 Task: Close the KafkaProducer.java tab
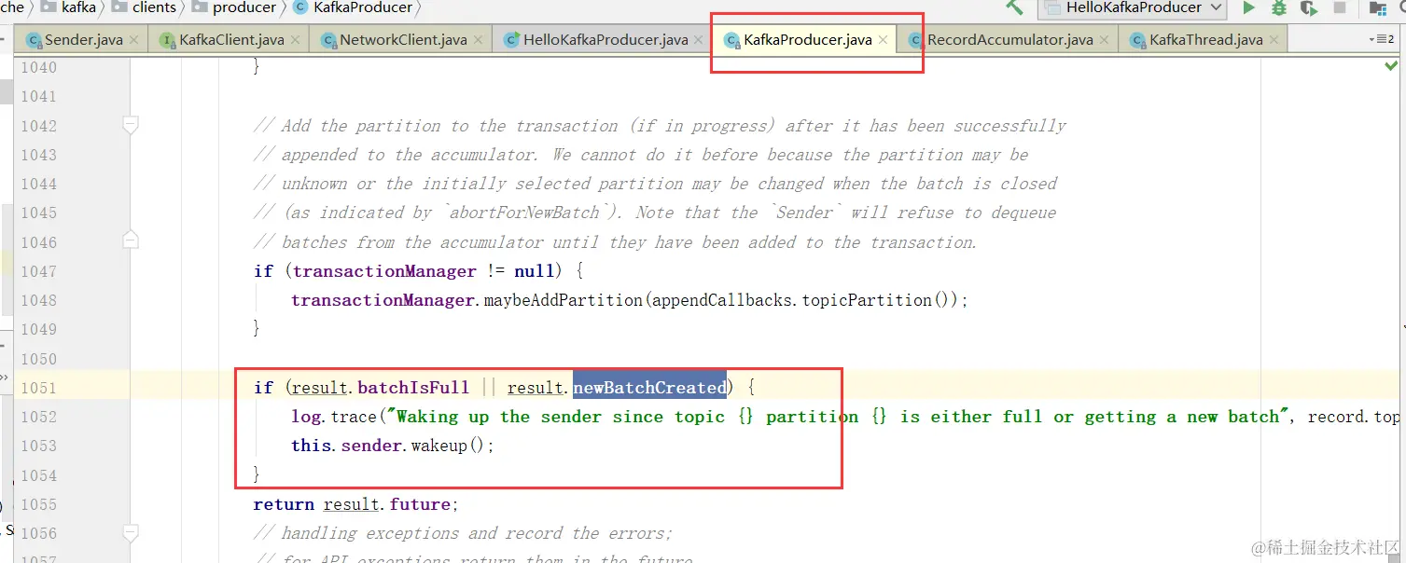883,40
